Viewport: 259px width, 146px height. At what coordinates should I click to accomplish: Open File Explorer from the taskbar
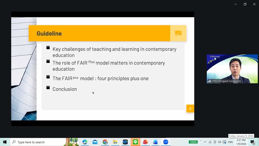(115, 142)
